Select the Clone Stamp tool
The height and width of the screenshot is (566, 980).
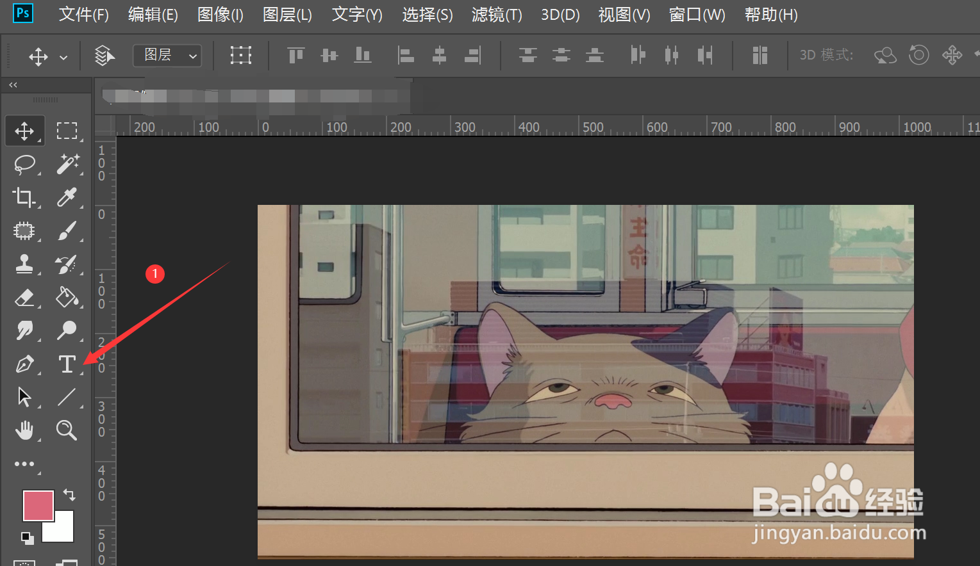click(24, 264)
